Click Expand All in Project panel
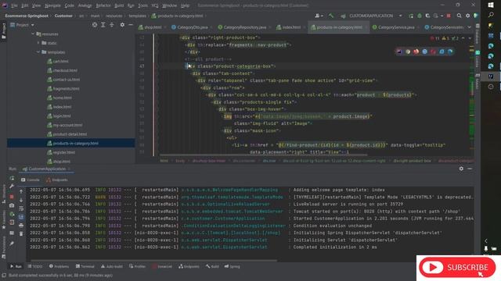 103,25
